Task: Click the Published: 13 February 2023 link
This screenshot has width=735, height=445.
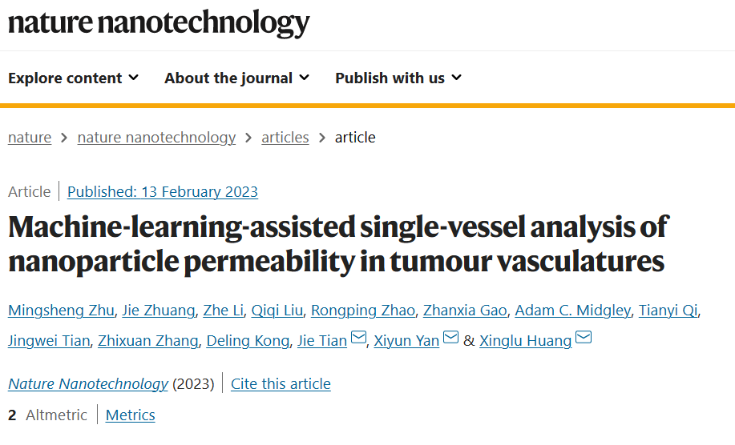Action: pyautogui.click(x=163, y=192)
